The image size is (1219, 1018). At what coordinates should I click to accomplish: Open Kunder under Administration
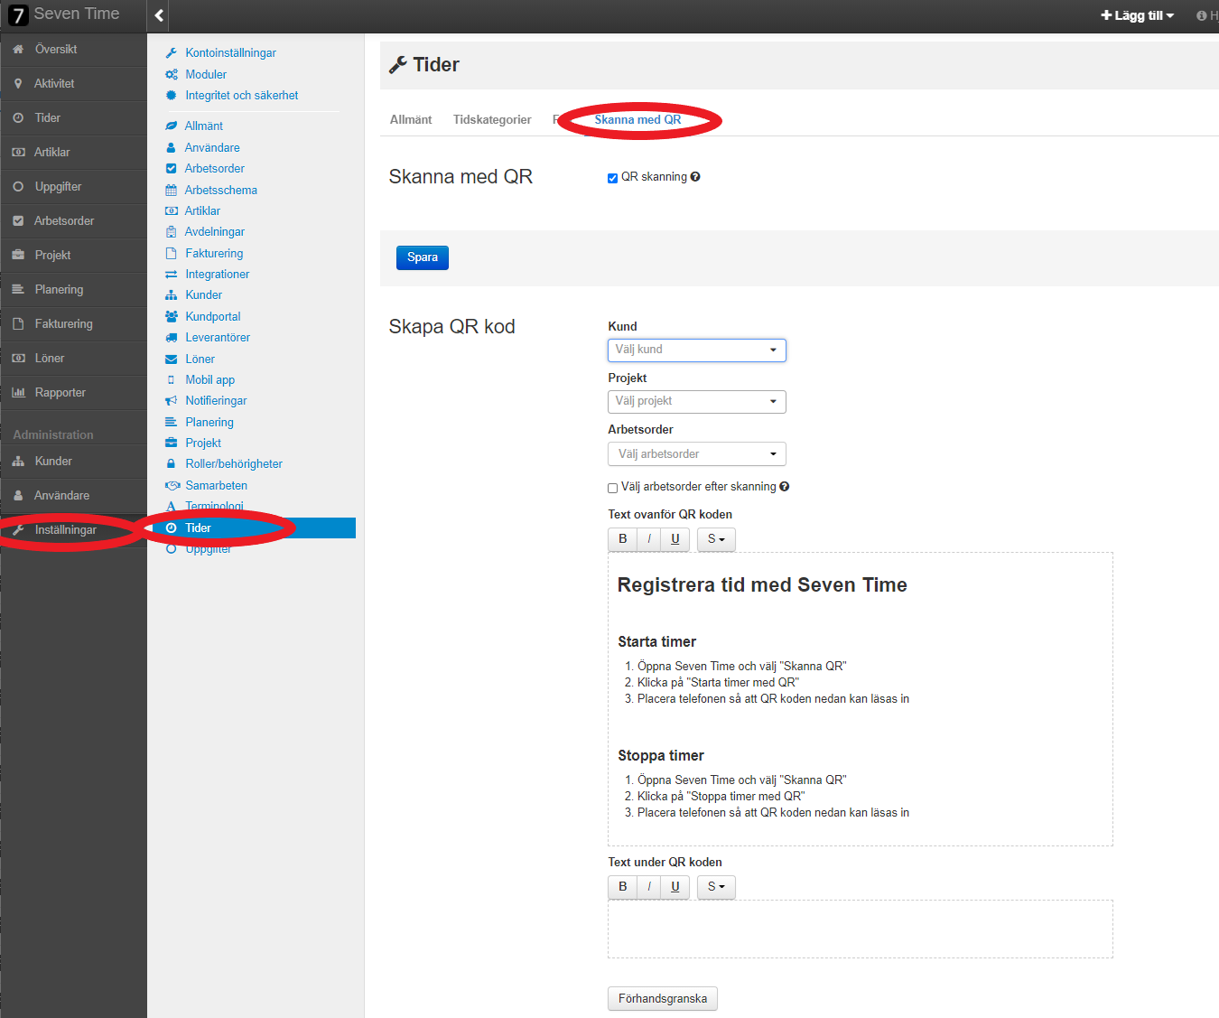tap(73, 462)
